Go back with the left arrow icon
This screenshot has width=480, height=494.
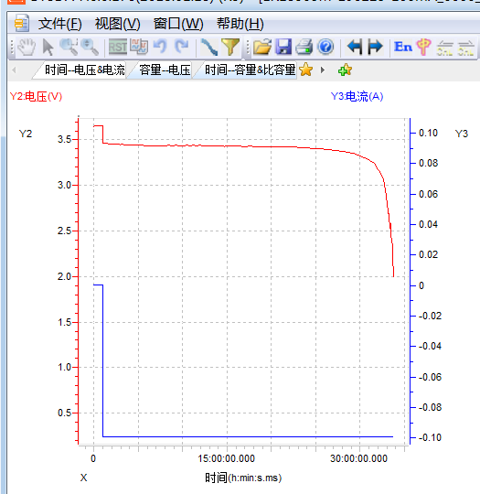point(355,48)
